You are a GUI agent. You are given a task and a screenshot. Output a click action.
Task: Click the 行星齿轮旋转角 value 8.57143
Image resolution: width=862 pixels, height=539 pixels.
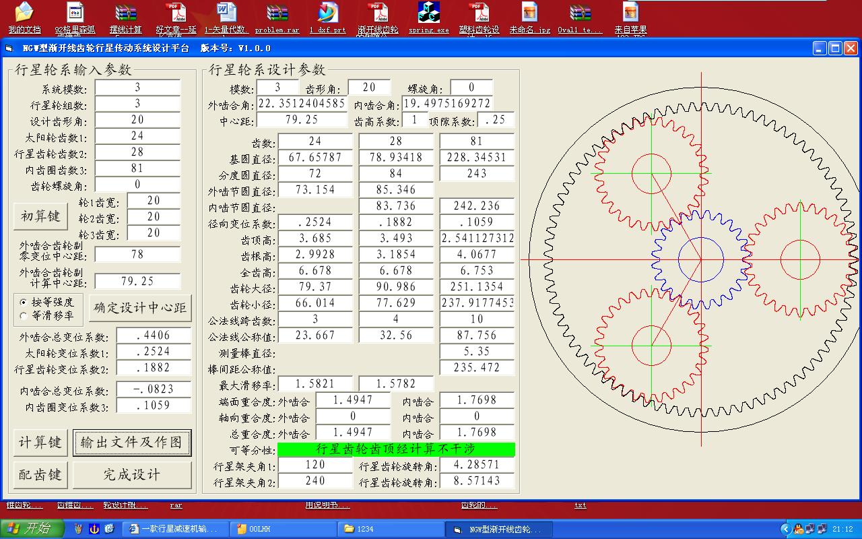coord(477,481)
